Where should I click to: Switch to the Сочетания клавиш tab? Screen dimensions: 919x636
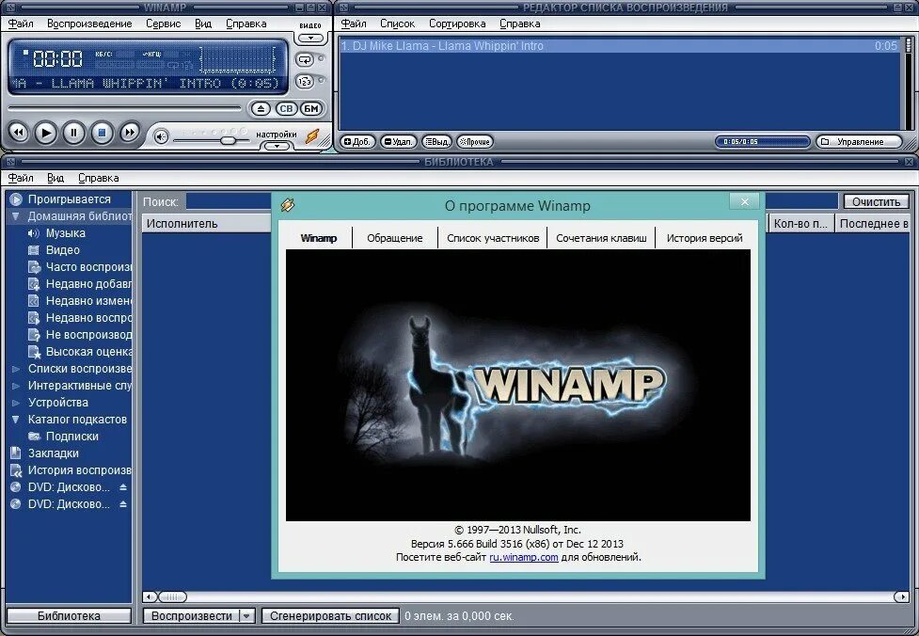tap(601, 238)
